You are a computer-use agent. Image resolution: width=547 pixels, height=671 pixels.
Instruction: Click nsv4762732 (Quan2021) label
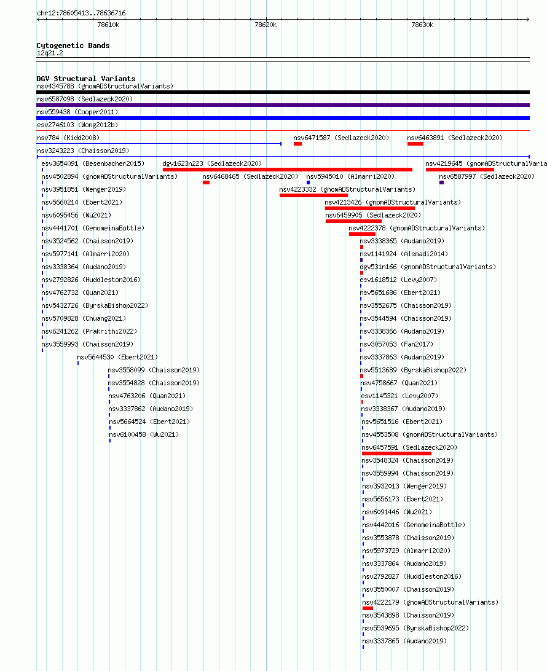click(x=80, y=291)
